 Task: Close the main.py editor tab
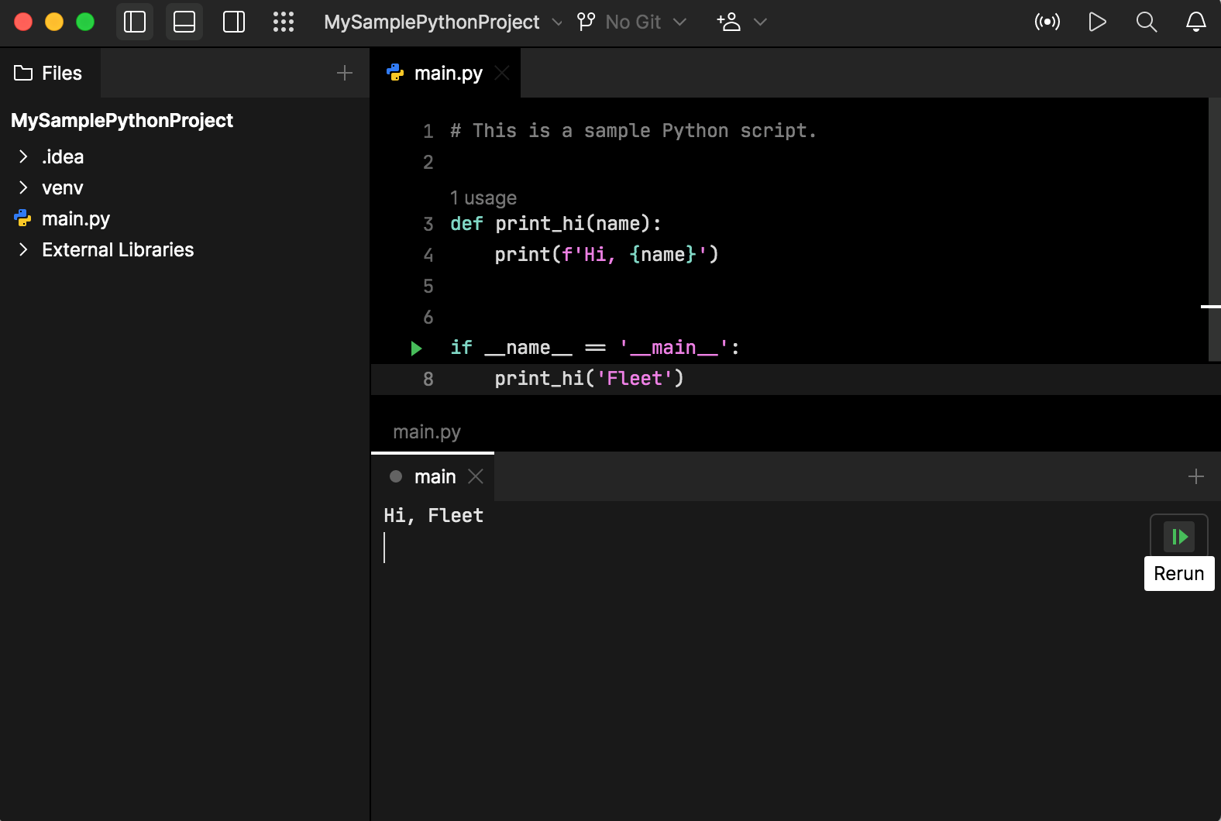(502, 73)
